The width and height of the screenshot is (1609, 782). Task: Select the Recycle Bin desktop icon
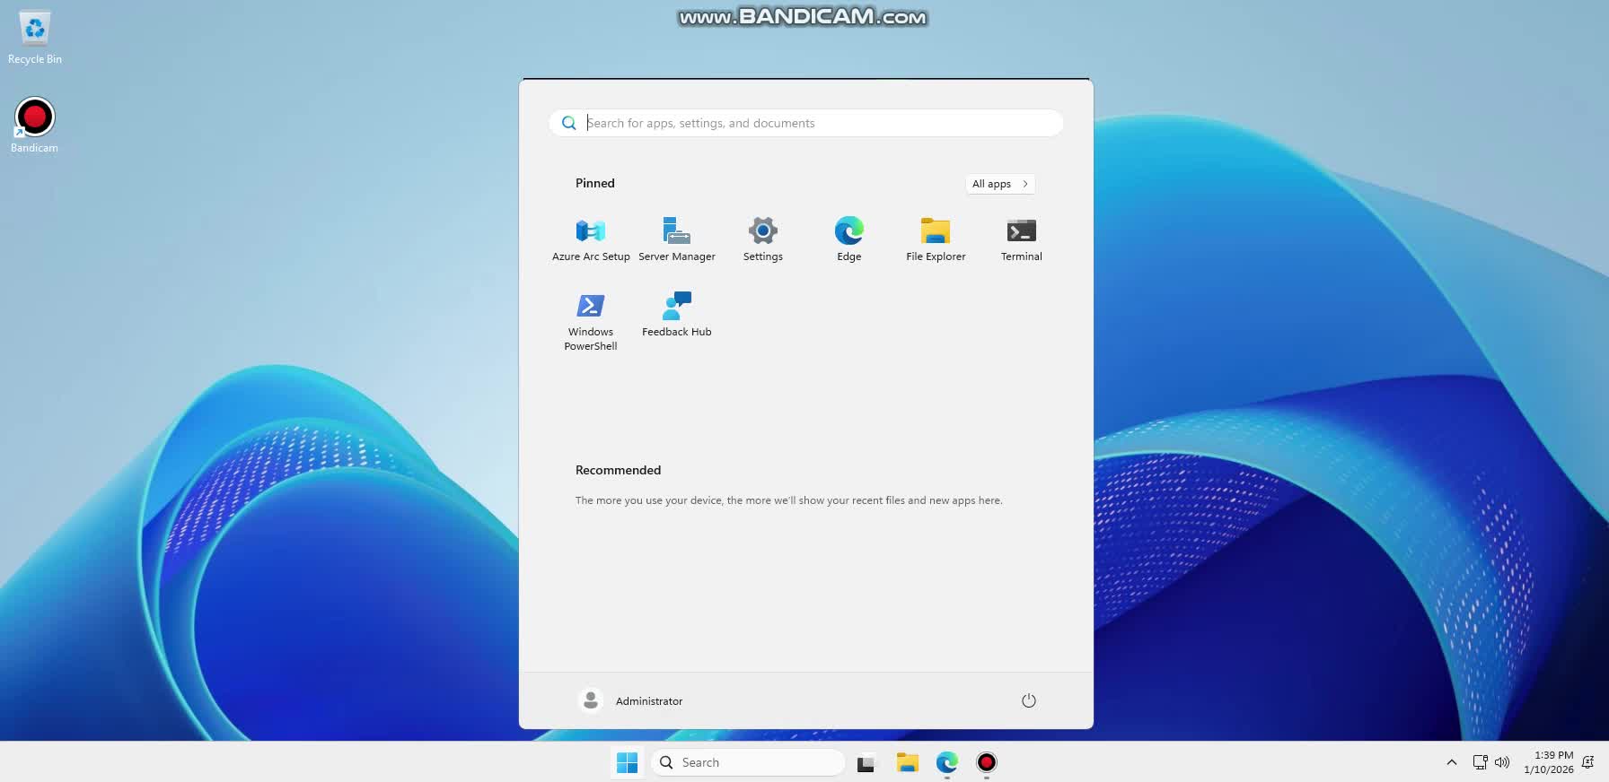click(x=35, y=38)
